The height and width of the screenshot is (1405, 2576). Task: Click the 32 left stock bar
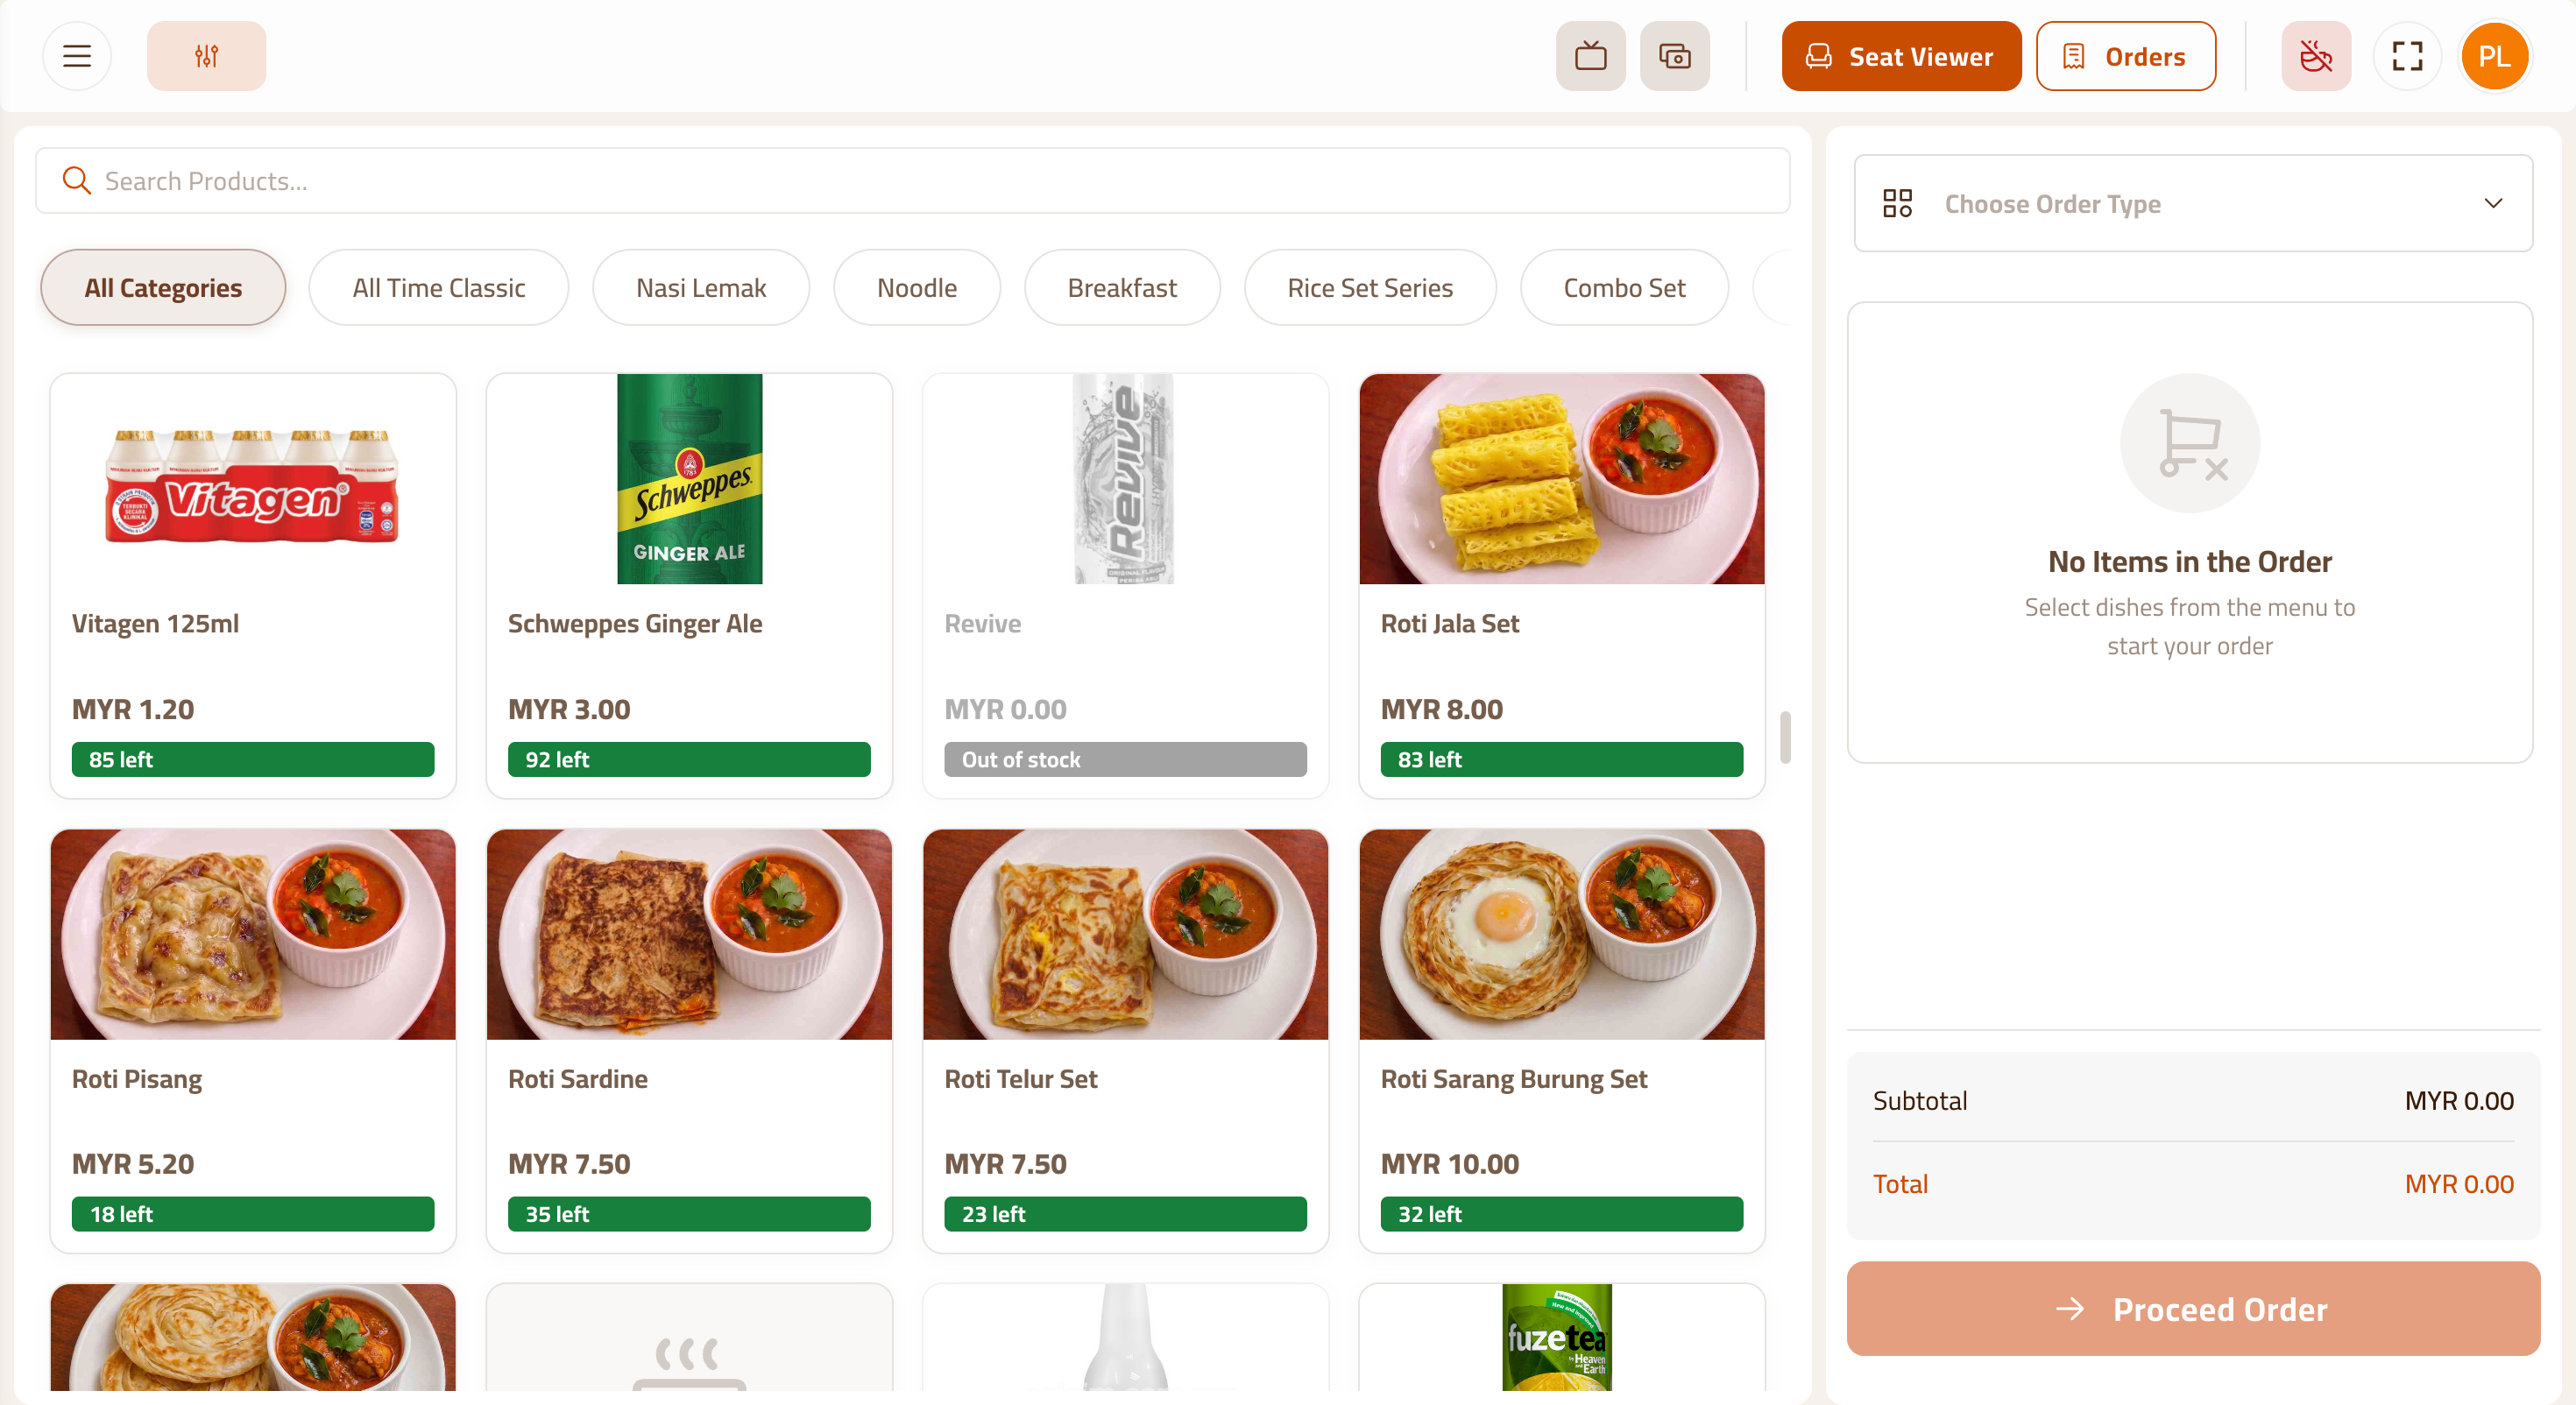(x=1562, y=1214)
